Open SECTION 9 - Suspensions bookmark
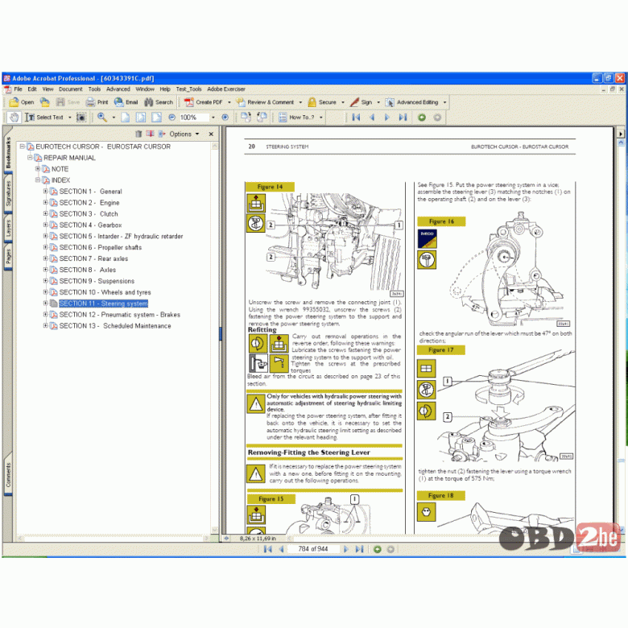 tap(97, 281)
